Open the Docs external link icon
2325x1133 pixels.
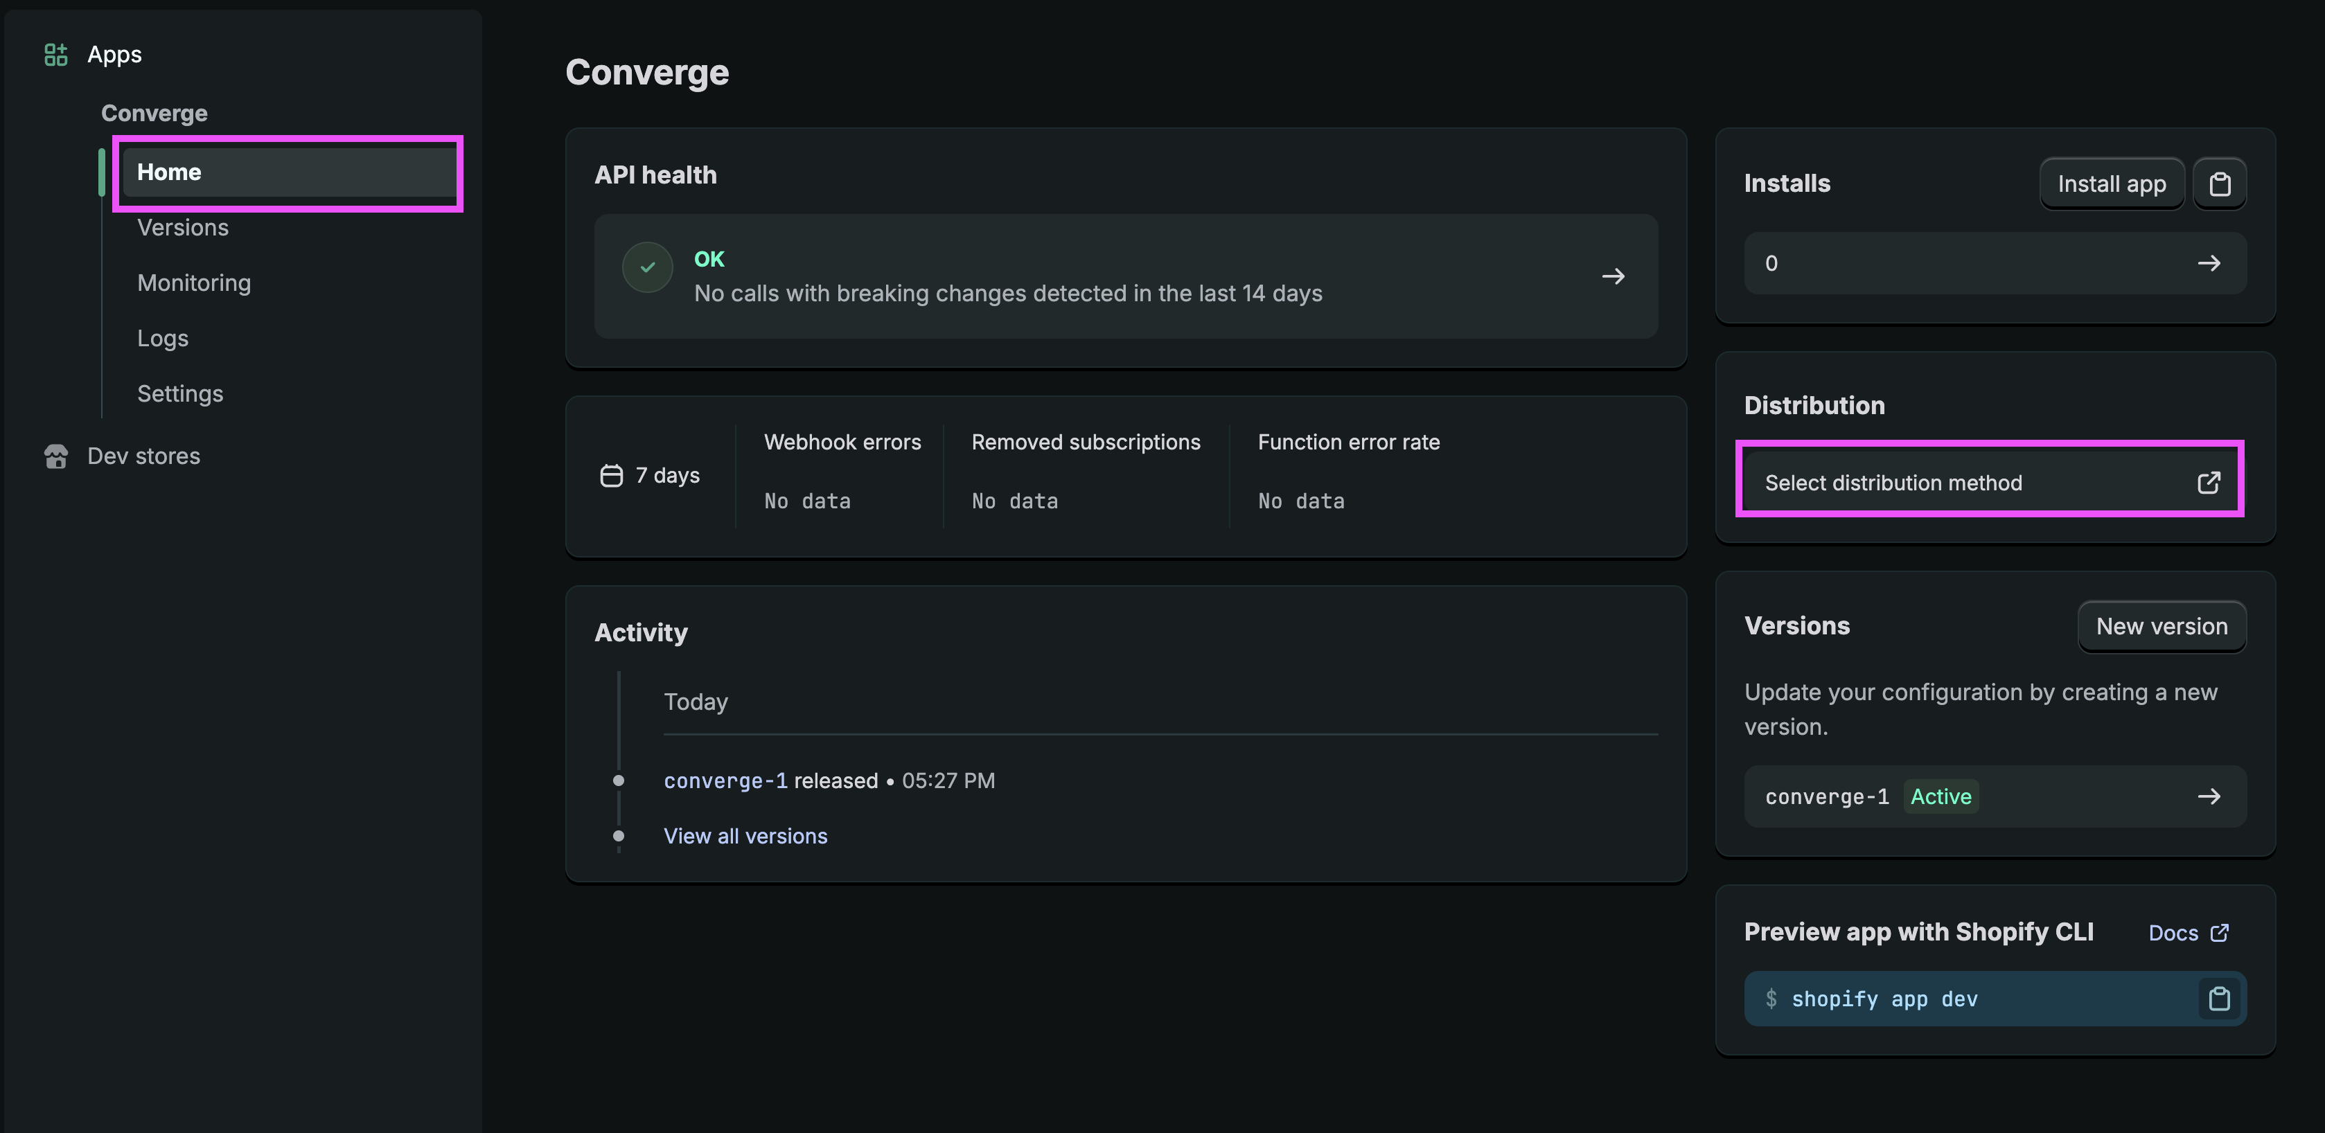pos(2220,933)
